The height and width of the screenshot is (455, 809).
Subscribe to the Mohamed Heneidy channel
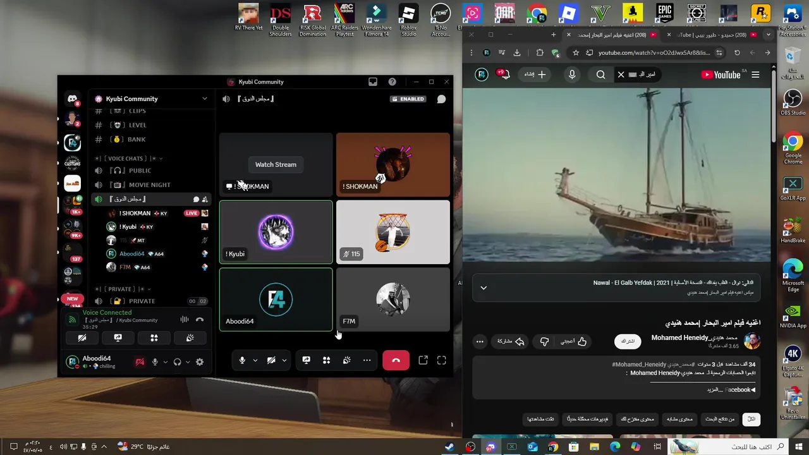(628, 341)
